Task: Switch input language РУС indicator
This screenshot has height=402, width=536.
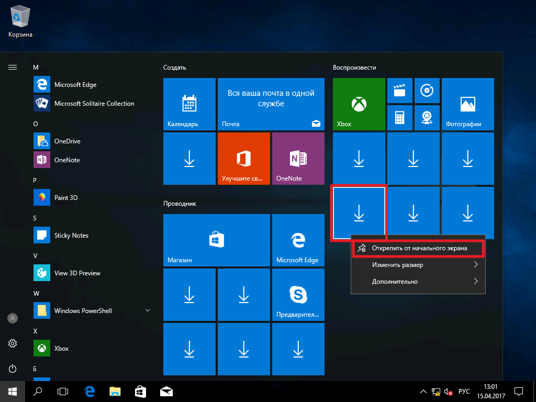Action: pos(464,392)
